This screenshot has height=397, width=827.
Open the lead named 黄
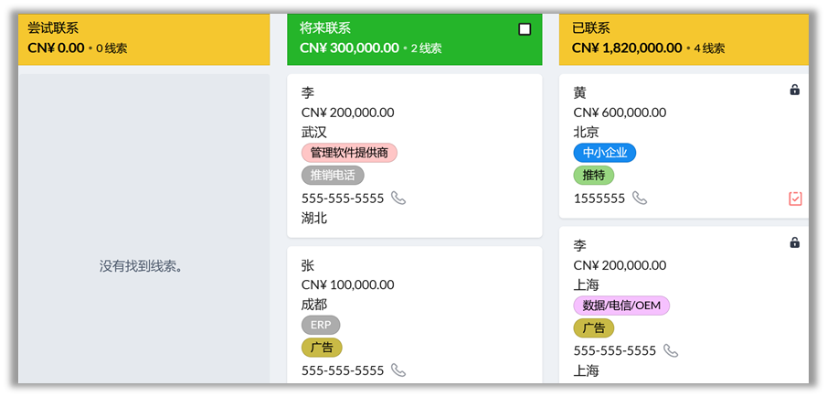pos(580,92)
